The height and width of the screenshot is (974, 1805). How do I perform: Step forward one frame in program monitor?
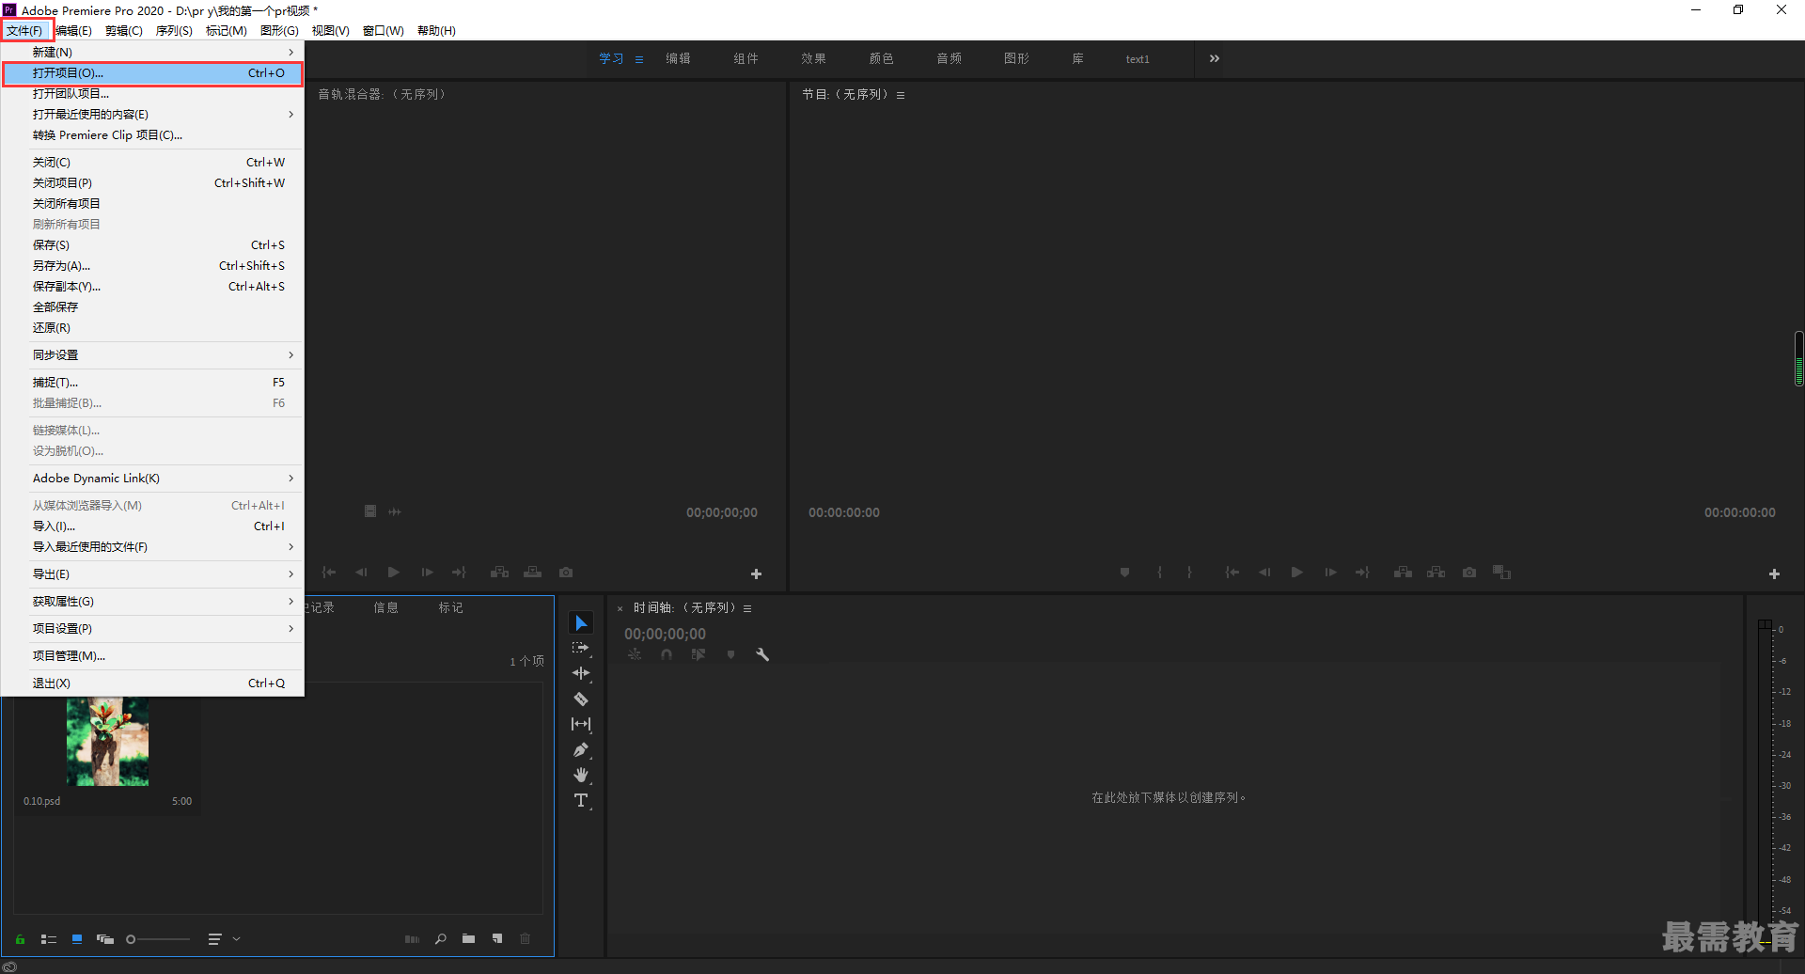(x=1330, y=572)
